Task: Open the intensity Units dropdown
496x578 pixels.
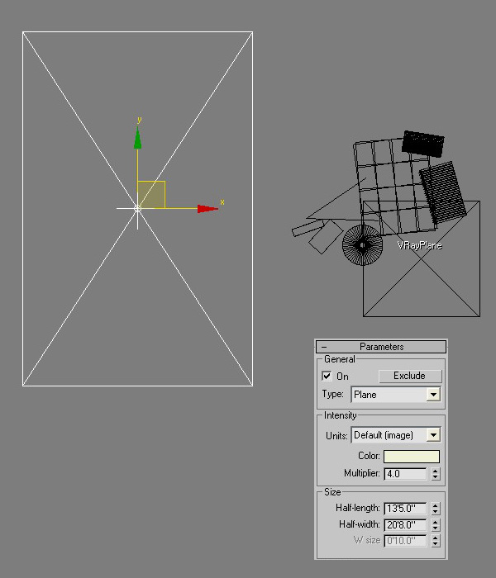Action: (432, 435)
